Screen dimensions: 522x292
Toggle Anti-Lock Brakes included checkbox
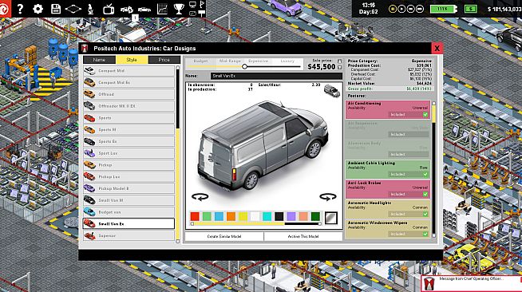pyautogui.click(x=425, y=194)
